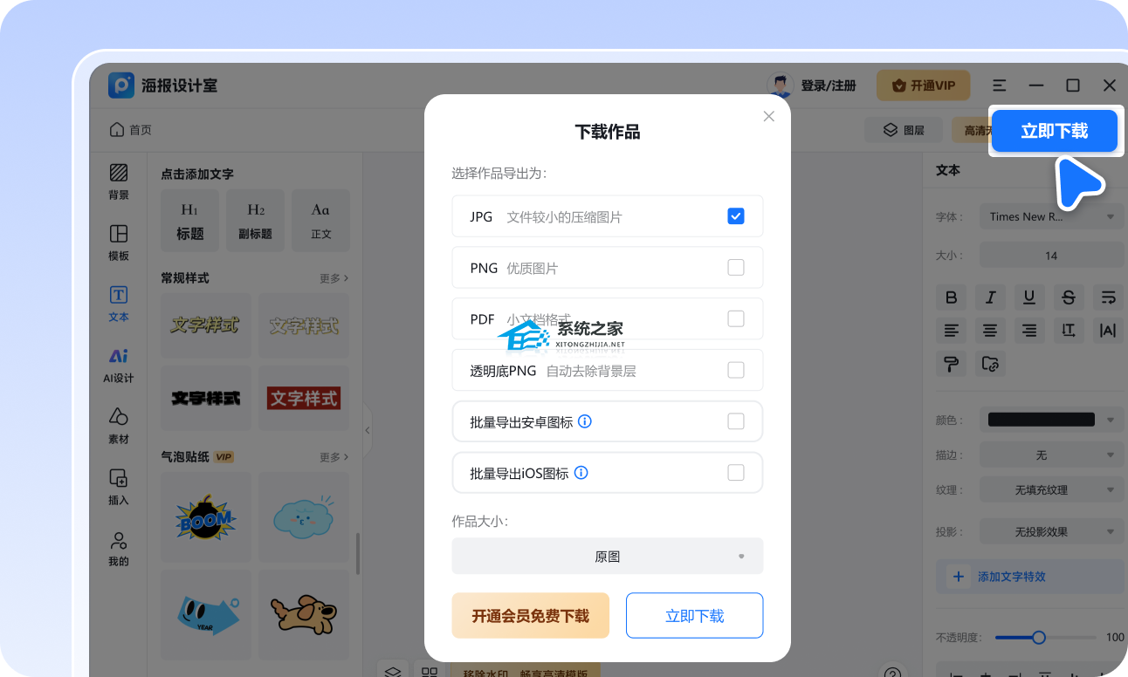The width and height of the screenshot is (1128, 677).
Task: Open the 纹理 texture dropdown
Action: click(x=1052, y=490)
